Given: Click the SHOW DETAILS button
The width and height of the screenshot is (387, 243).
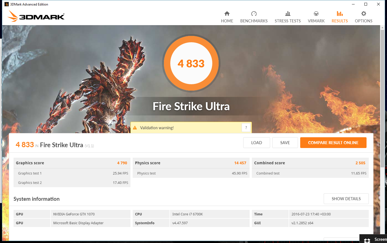Looking at the screenshot, I should point(346,199).
